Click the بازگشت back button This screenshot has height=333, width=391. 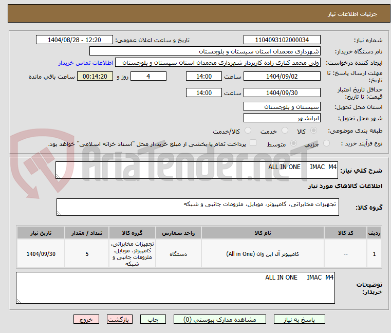click(119, 319)
